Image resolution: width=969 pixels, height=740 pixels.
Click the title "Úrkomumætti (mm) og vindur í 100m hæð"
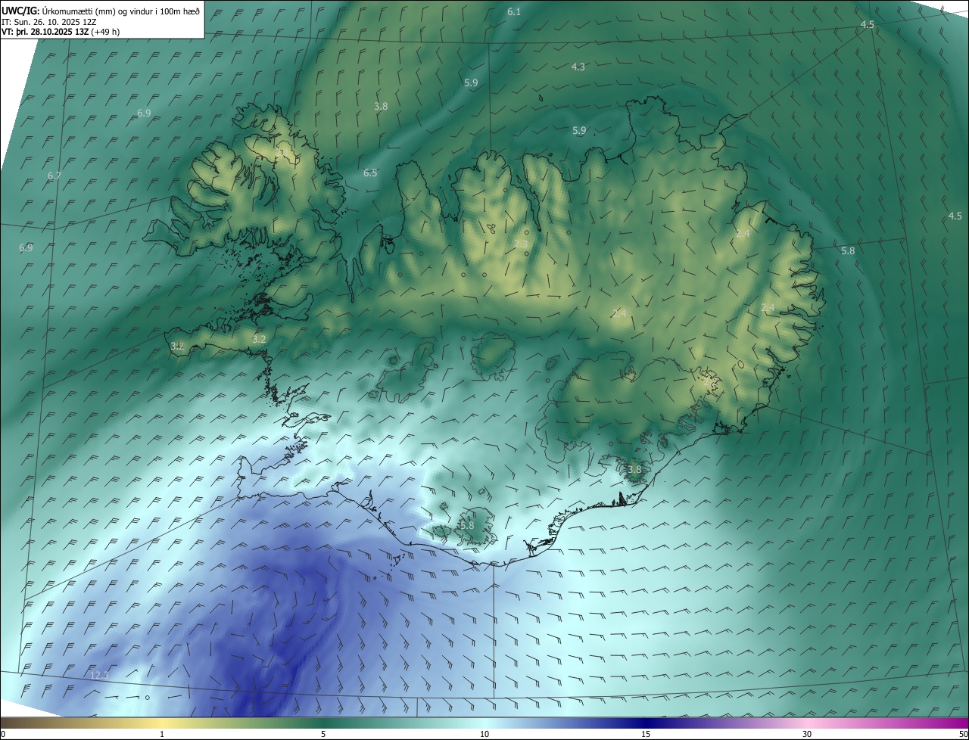120,11
